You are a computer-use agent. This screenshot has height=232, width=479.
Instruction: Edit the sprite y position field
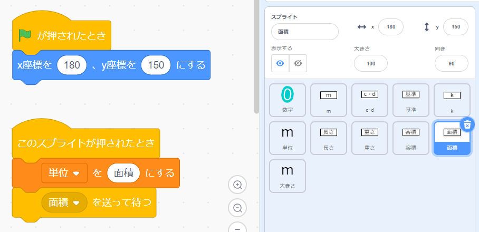(455, 27)
